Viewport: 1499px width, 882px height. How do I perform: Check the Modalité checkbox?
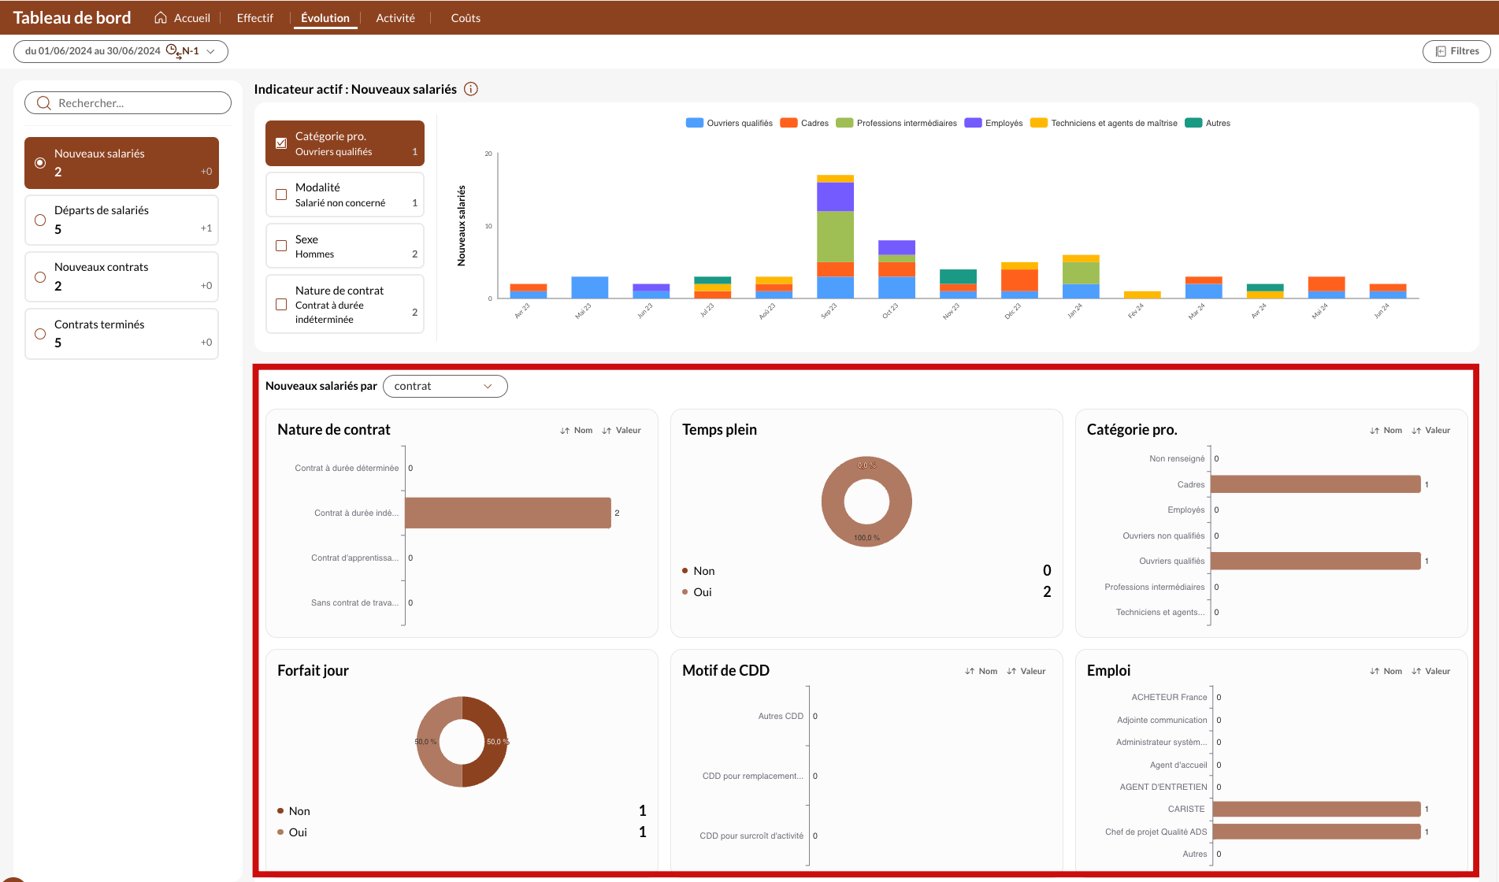pyautogui.click(x=281, y=195)
